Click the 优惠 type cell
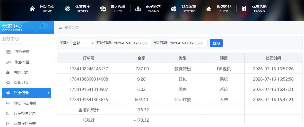The image size is (304, 127). point(183,89)
